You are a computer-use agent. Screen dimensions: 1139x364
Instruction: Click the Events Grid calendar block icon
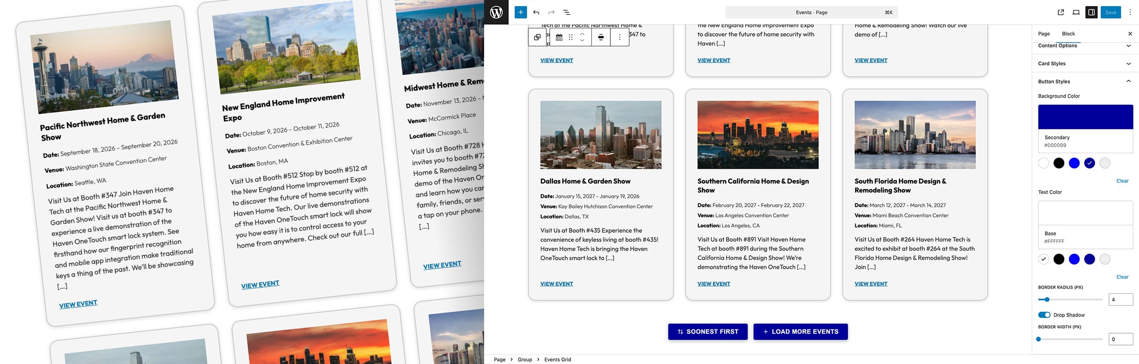(559, 37)
